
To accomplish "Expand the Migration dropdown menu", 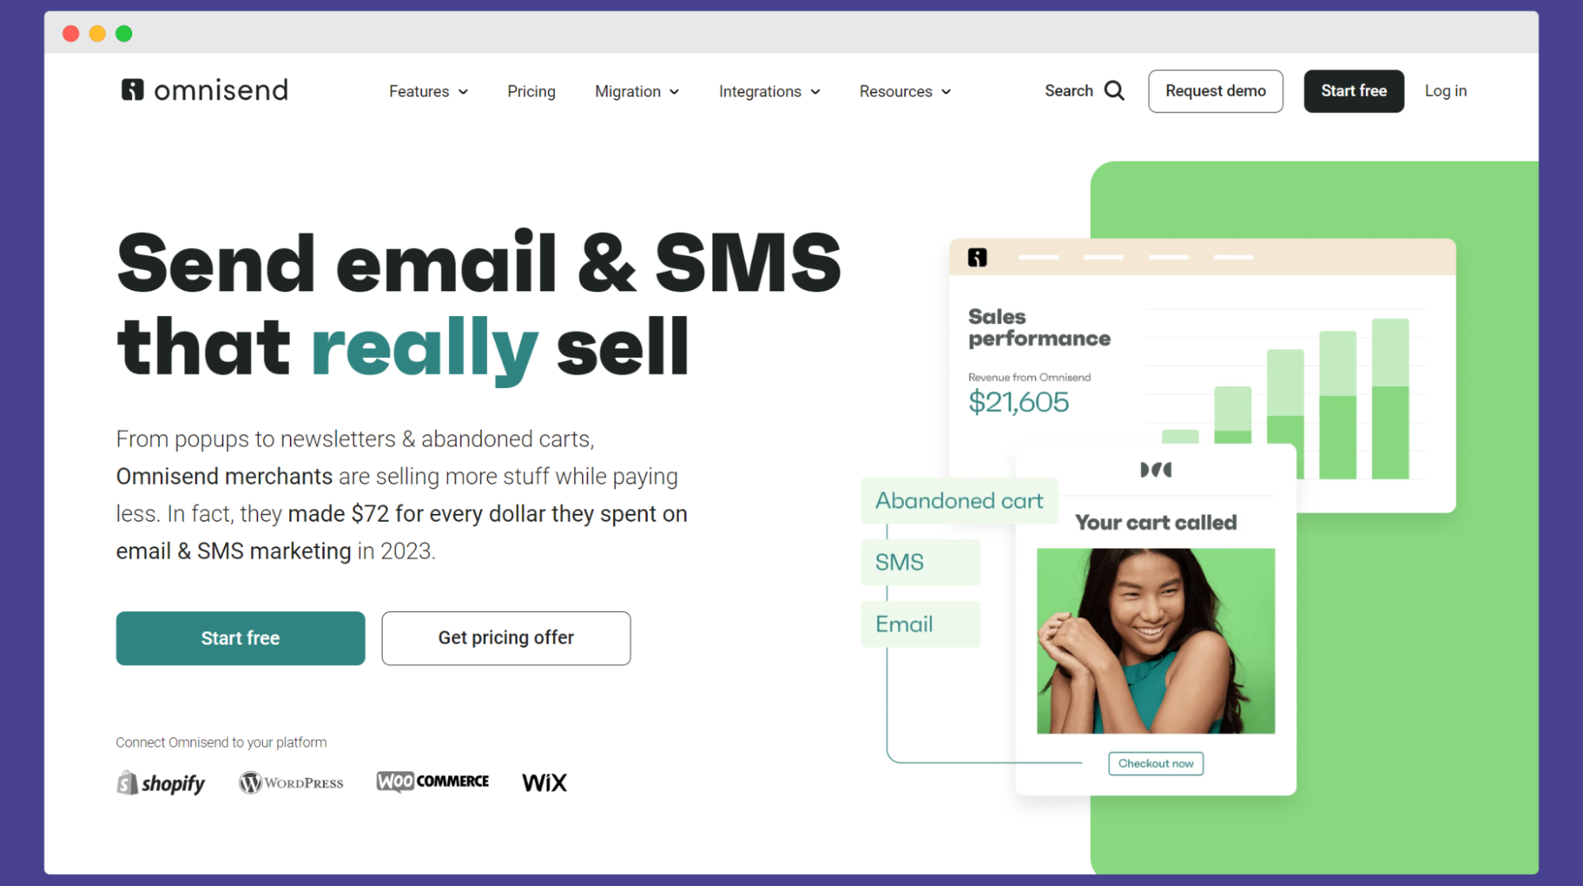I will point(636,91).
